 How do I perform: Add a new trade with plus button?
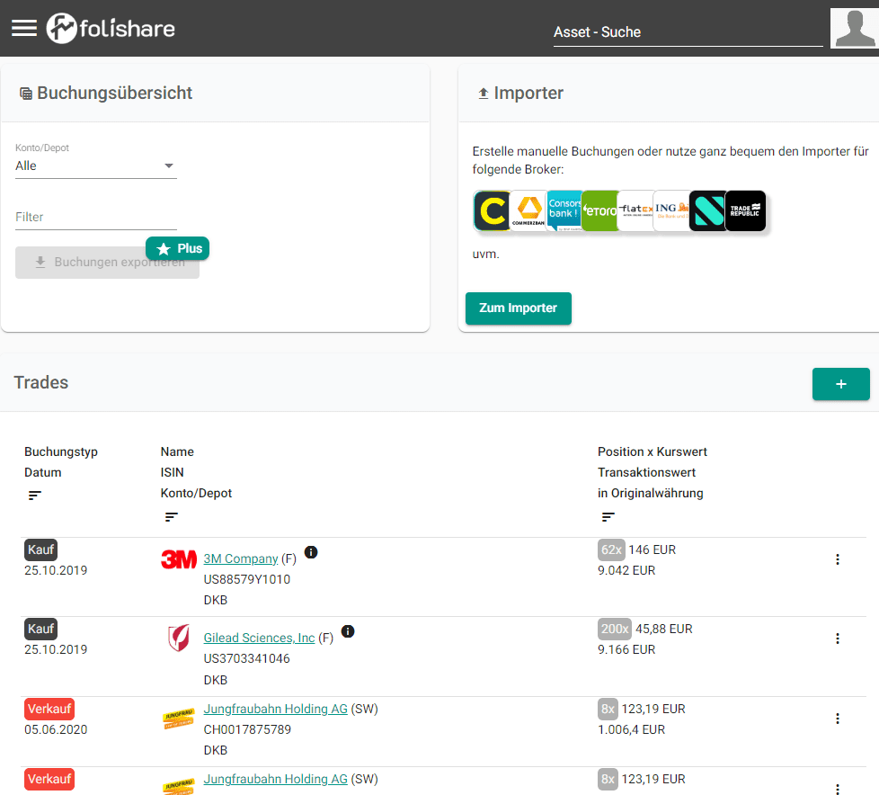coord(841,384)
